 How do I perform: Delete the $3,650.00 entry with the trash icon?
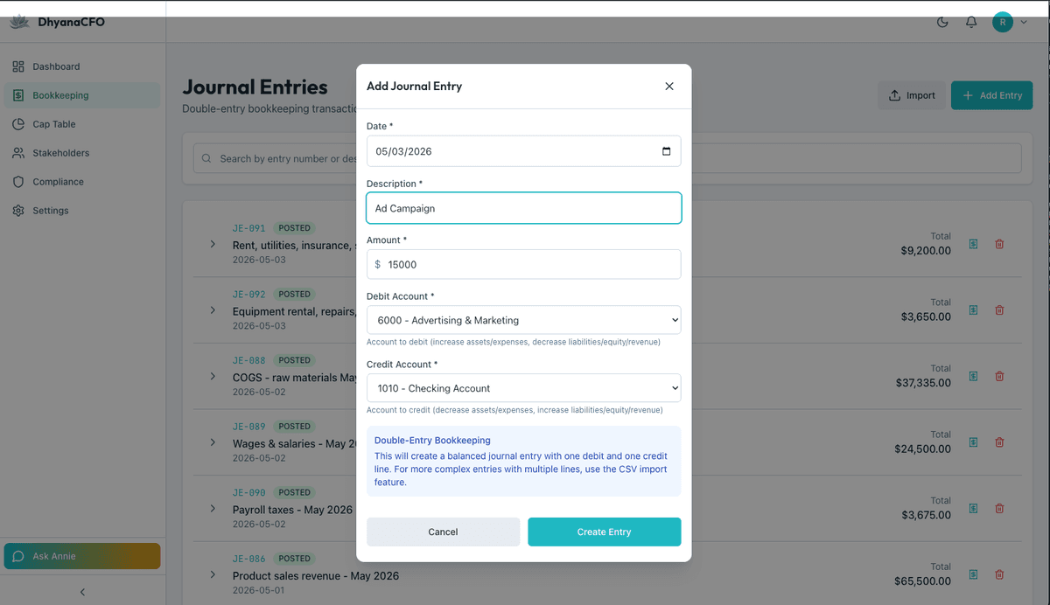point(999,310)
